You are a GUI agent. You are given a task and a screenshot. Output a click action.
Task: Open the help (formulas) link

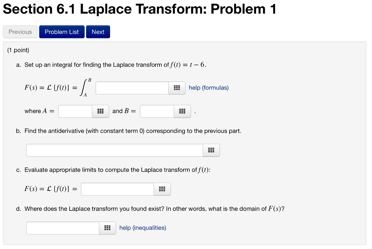(209, 87)
